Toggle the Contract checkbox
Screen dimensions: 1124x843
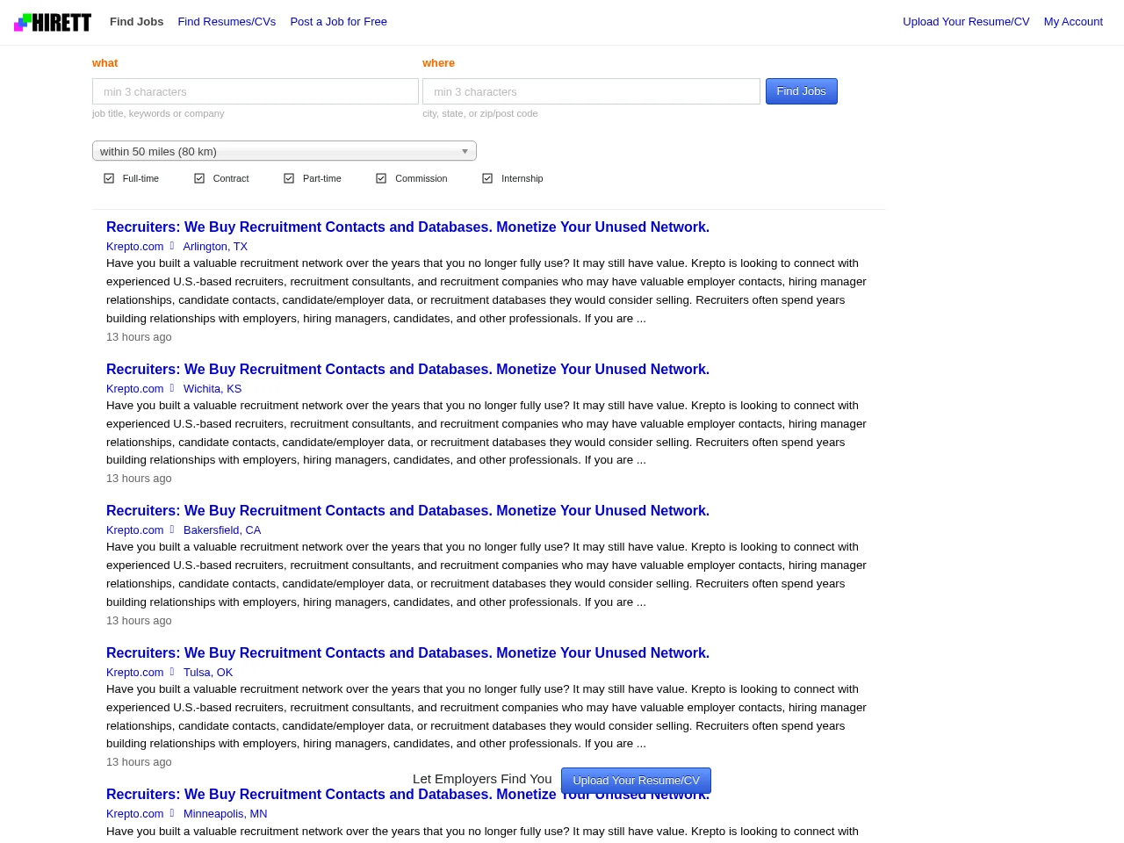click(199, 178)
